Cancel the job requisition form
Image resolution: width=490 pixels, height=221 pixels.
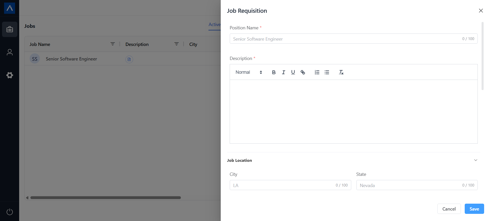tap(449, 209)
